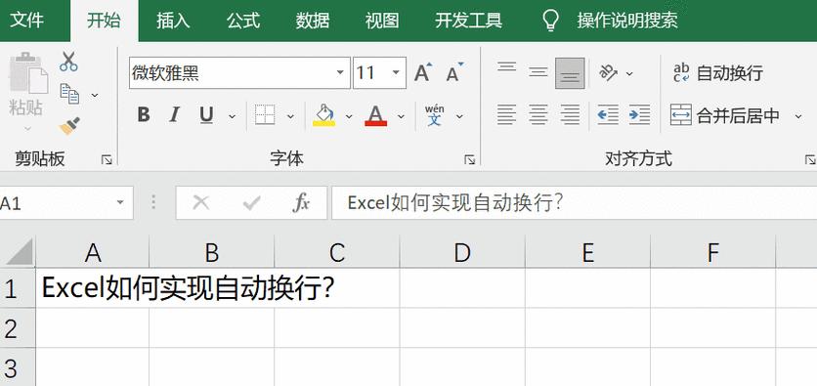817x386 pixels.
Task: Toggle Italic formatting
Action: click(x=175, y=114)
